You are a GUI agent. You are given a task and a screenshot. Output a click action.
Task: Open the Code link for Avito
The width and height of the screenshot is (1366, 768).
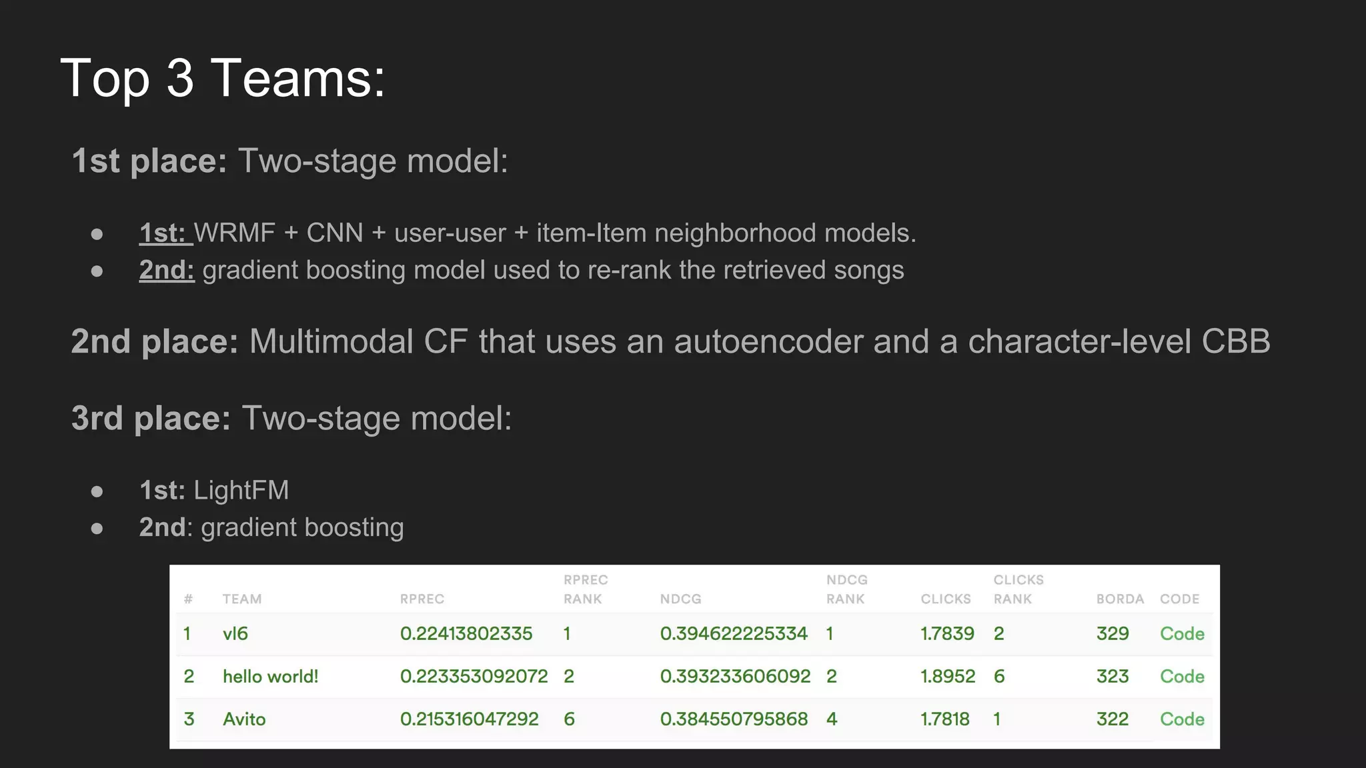pos(1181,719)
